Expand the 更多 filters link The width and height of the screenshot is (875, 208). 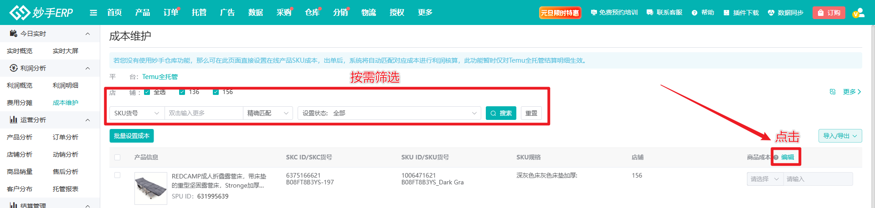(x=852, y=92)
